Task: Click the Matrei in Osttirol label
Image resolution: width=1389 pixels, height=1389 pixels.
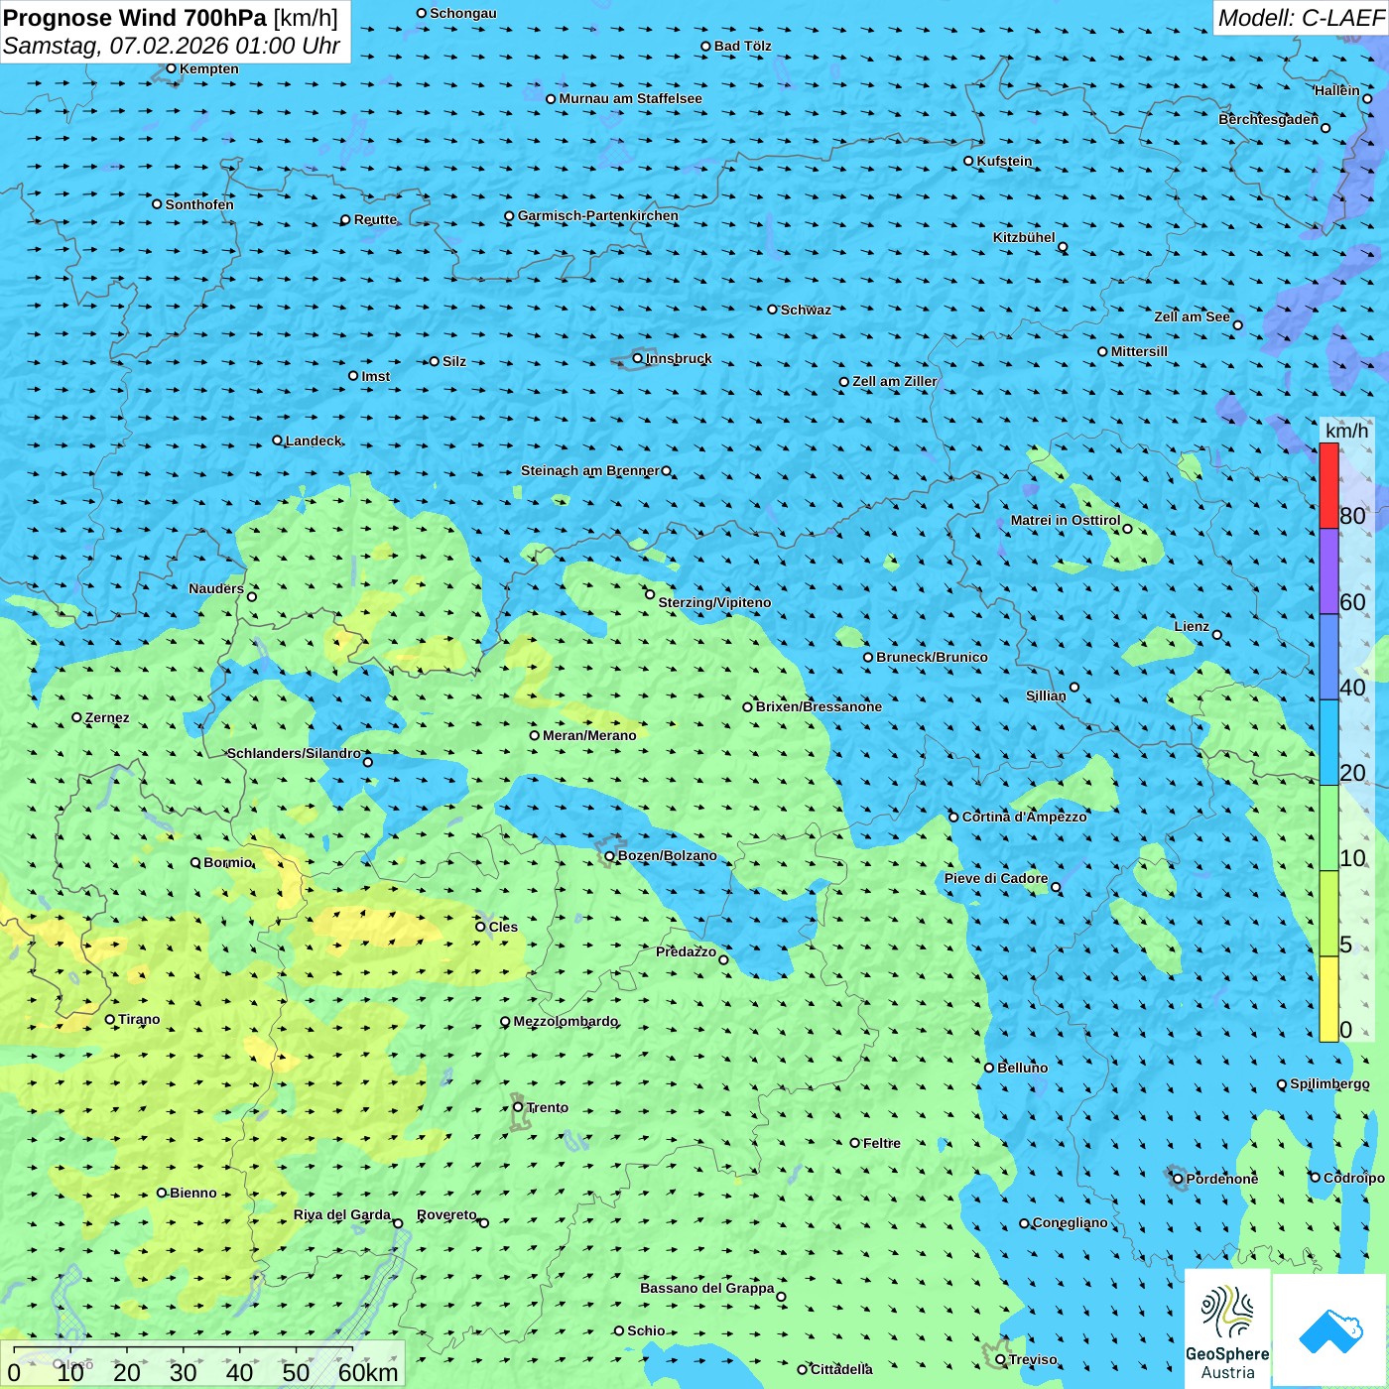Action: point(1066,520)
